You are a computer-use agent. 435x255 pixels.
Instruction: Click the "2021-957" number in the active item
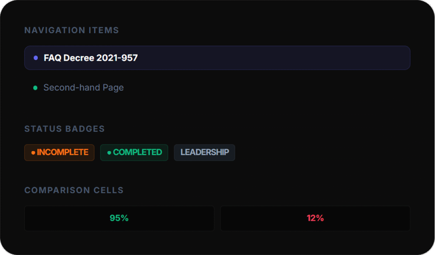coord(117,58)
